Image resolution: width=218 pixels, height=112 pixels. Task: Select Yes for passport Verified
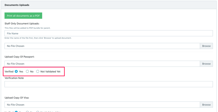pos(16,72)
